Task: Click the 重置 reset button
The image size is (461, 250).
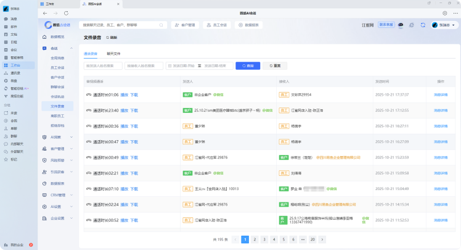Action: coord(274,65)
